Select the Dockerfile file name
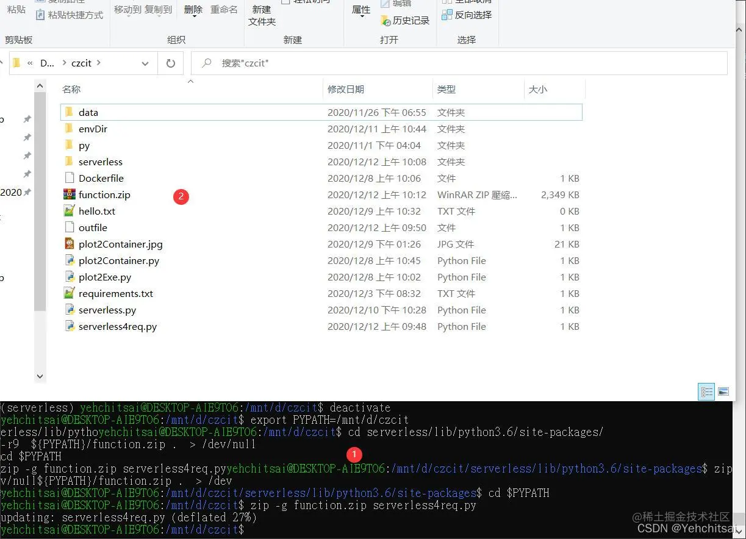746x539 pixels. 101,178
